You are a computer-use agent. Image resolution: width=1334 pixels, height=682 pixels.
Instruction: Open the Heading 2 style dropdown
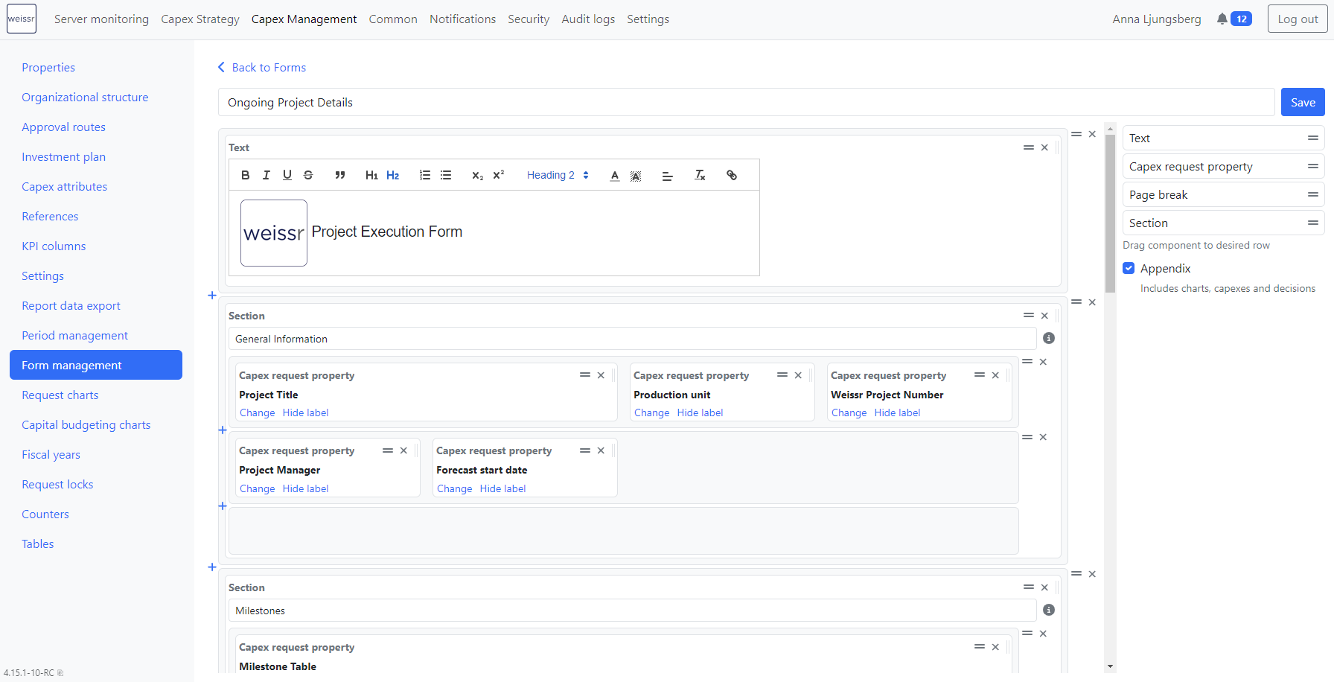(558, 175)
